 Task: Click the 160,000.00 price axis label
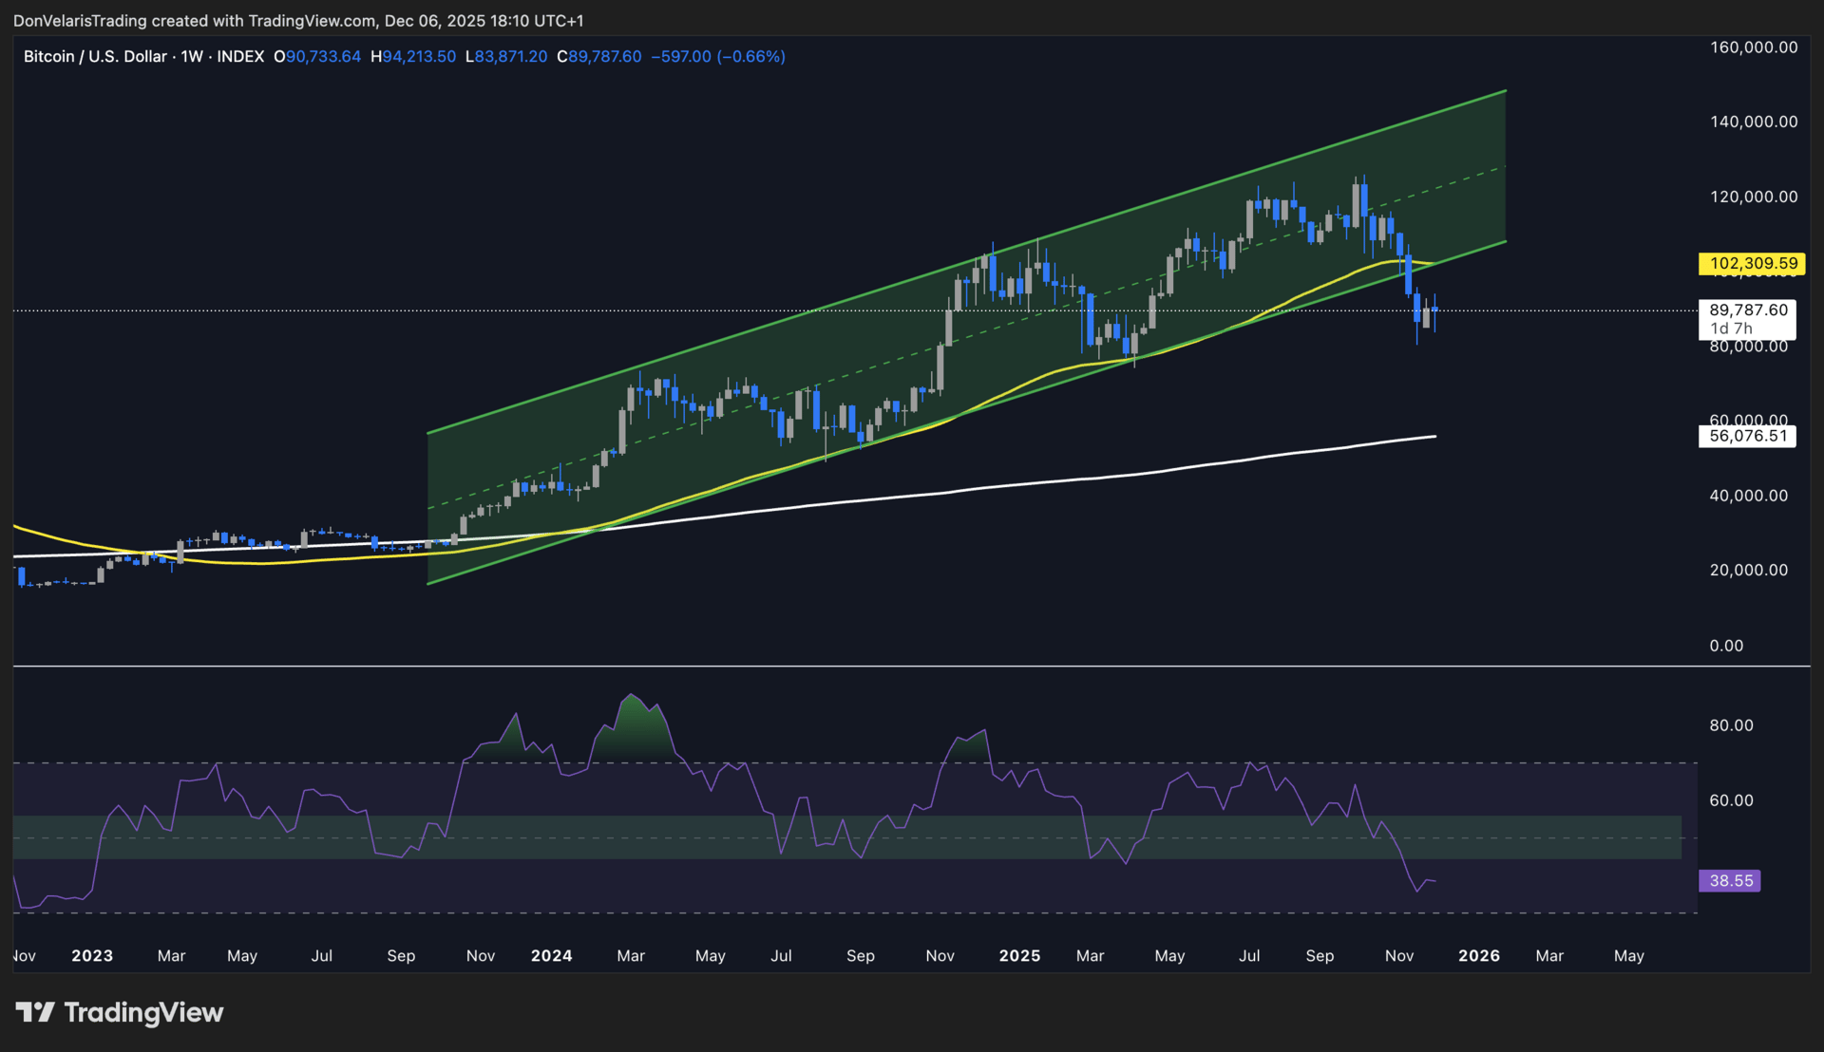[1754, 47]
